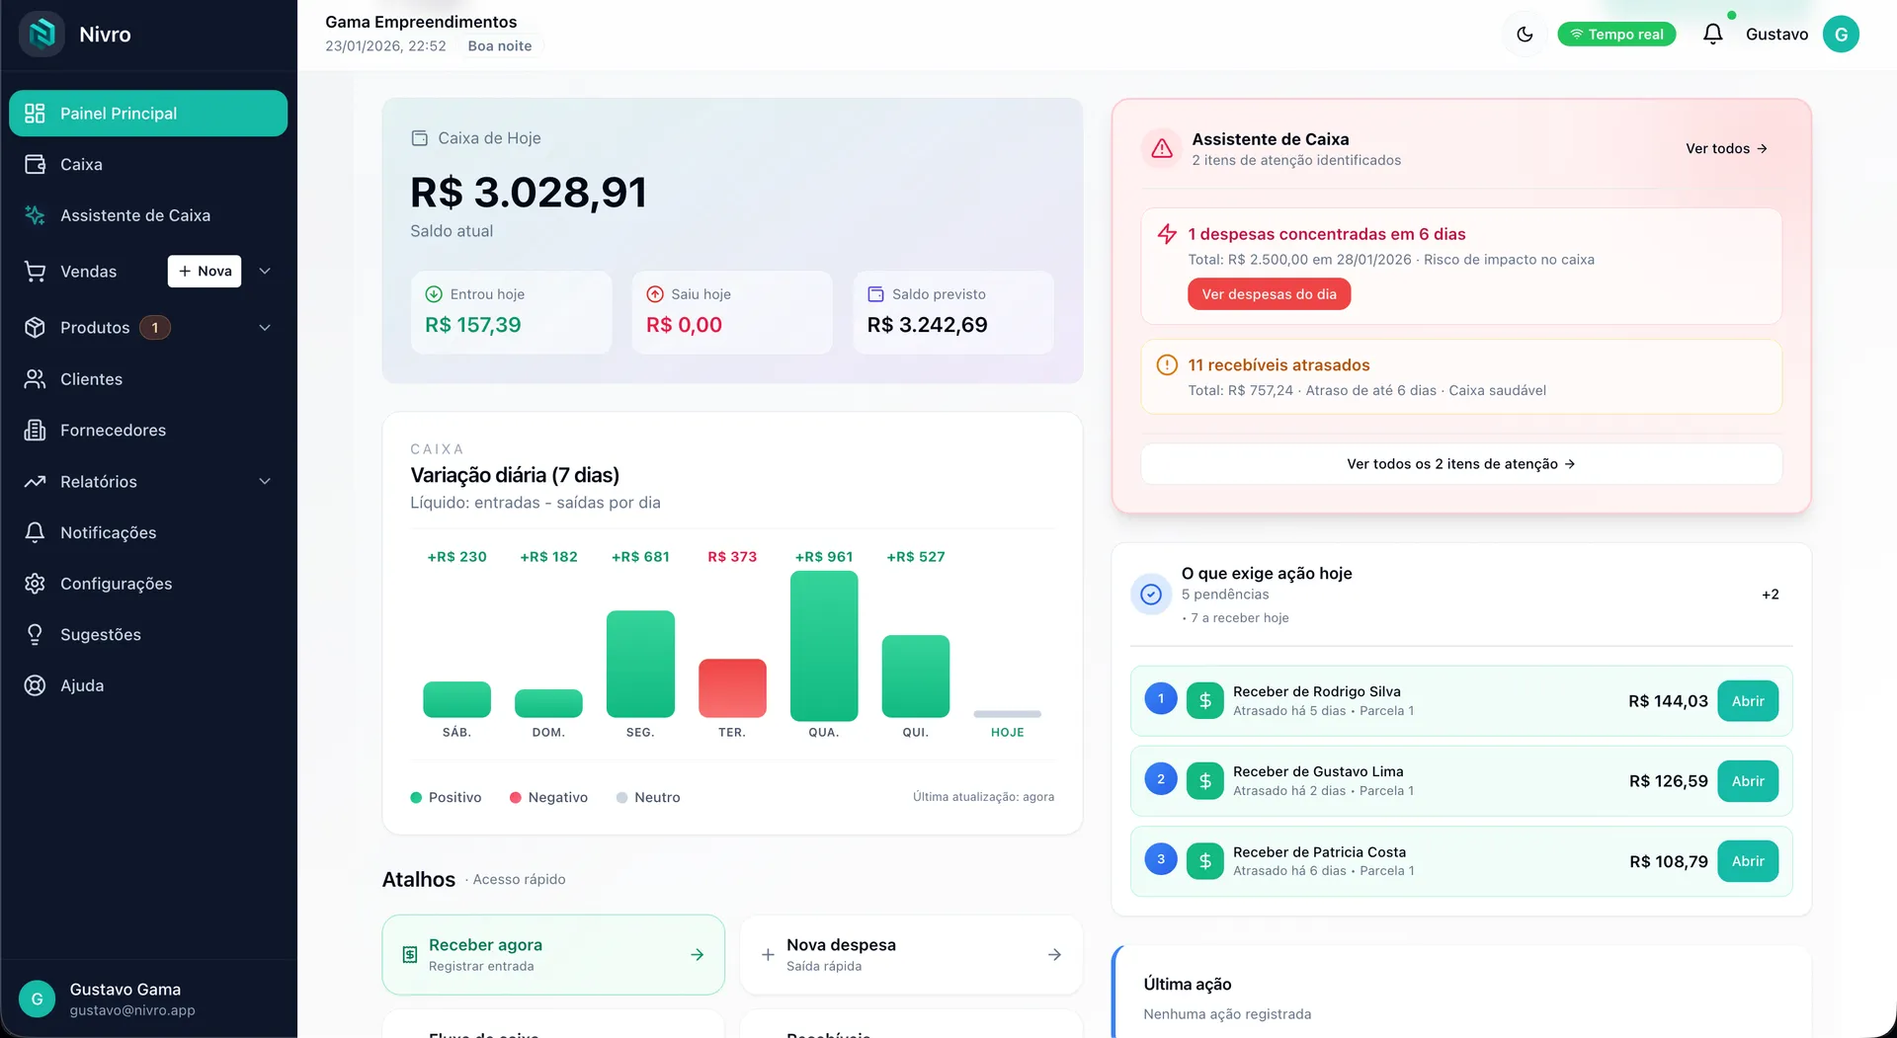Click the Caixa de Hoje wallet icon
The image size is (1897, 1038).
(x=420, y=138)
